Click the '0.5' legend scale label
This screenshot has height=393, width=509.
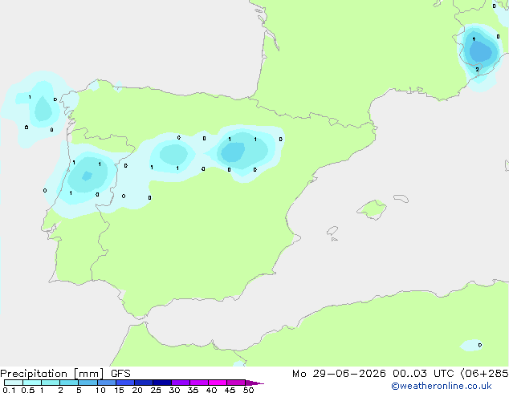click(27, 390)
